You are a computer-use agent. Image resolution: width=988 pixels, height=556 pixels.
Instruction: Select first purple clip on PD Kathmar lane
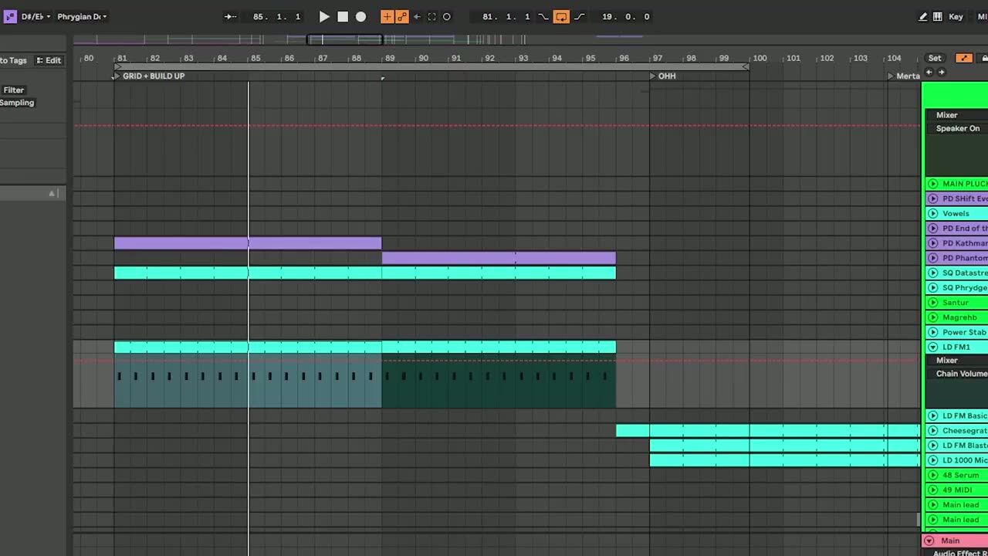click(x=248, y=243)
